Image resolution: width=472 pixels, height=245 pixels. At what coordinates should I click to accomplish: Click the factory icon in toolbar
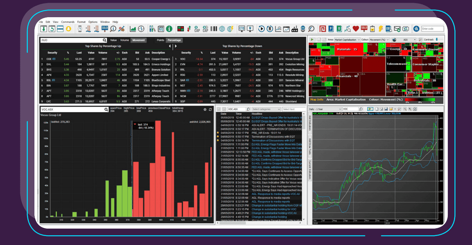(294, 29)
